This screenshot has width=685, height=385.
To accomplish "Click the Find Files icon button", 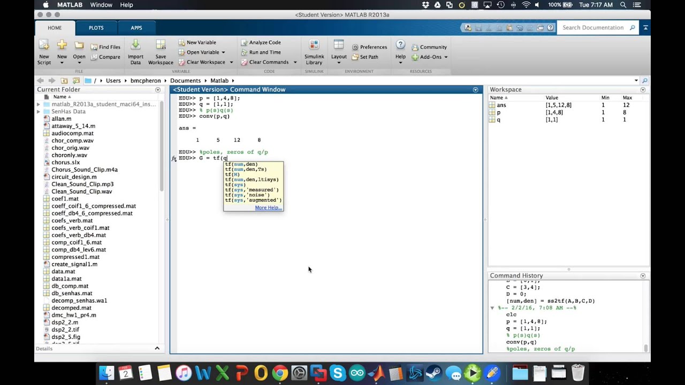I will (105, 47).
